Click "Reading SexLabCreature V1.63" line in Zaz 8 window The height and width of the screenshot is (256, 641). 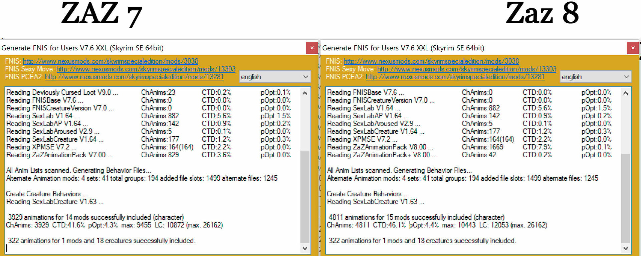tap(376, 202)
